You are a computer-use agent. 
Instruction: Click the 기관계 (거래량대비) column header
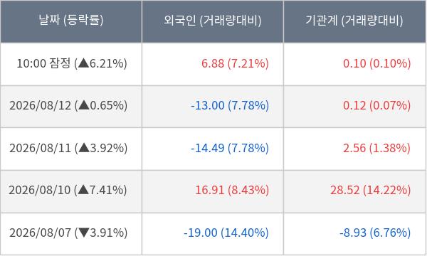click(354, 21)
